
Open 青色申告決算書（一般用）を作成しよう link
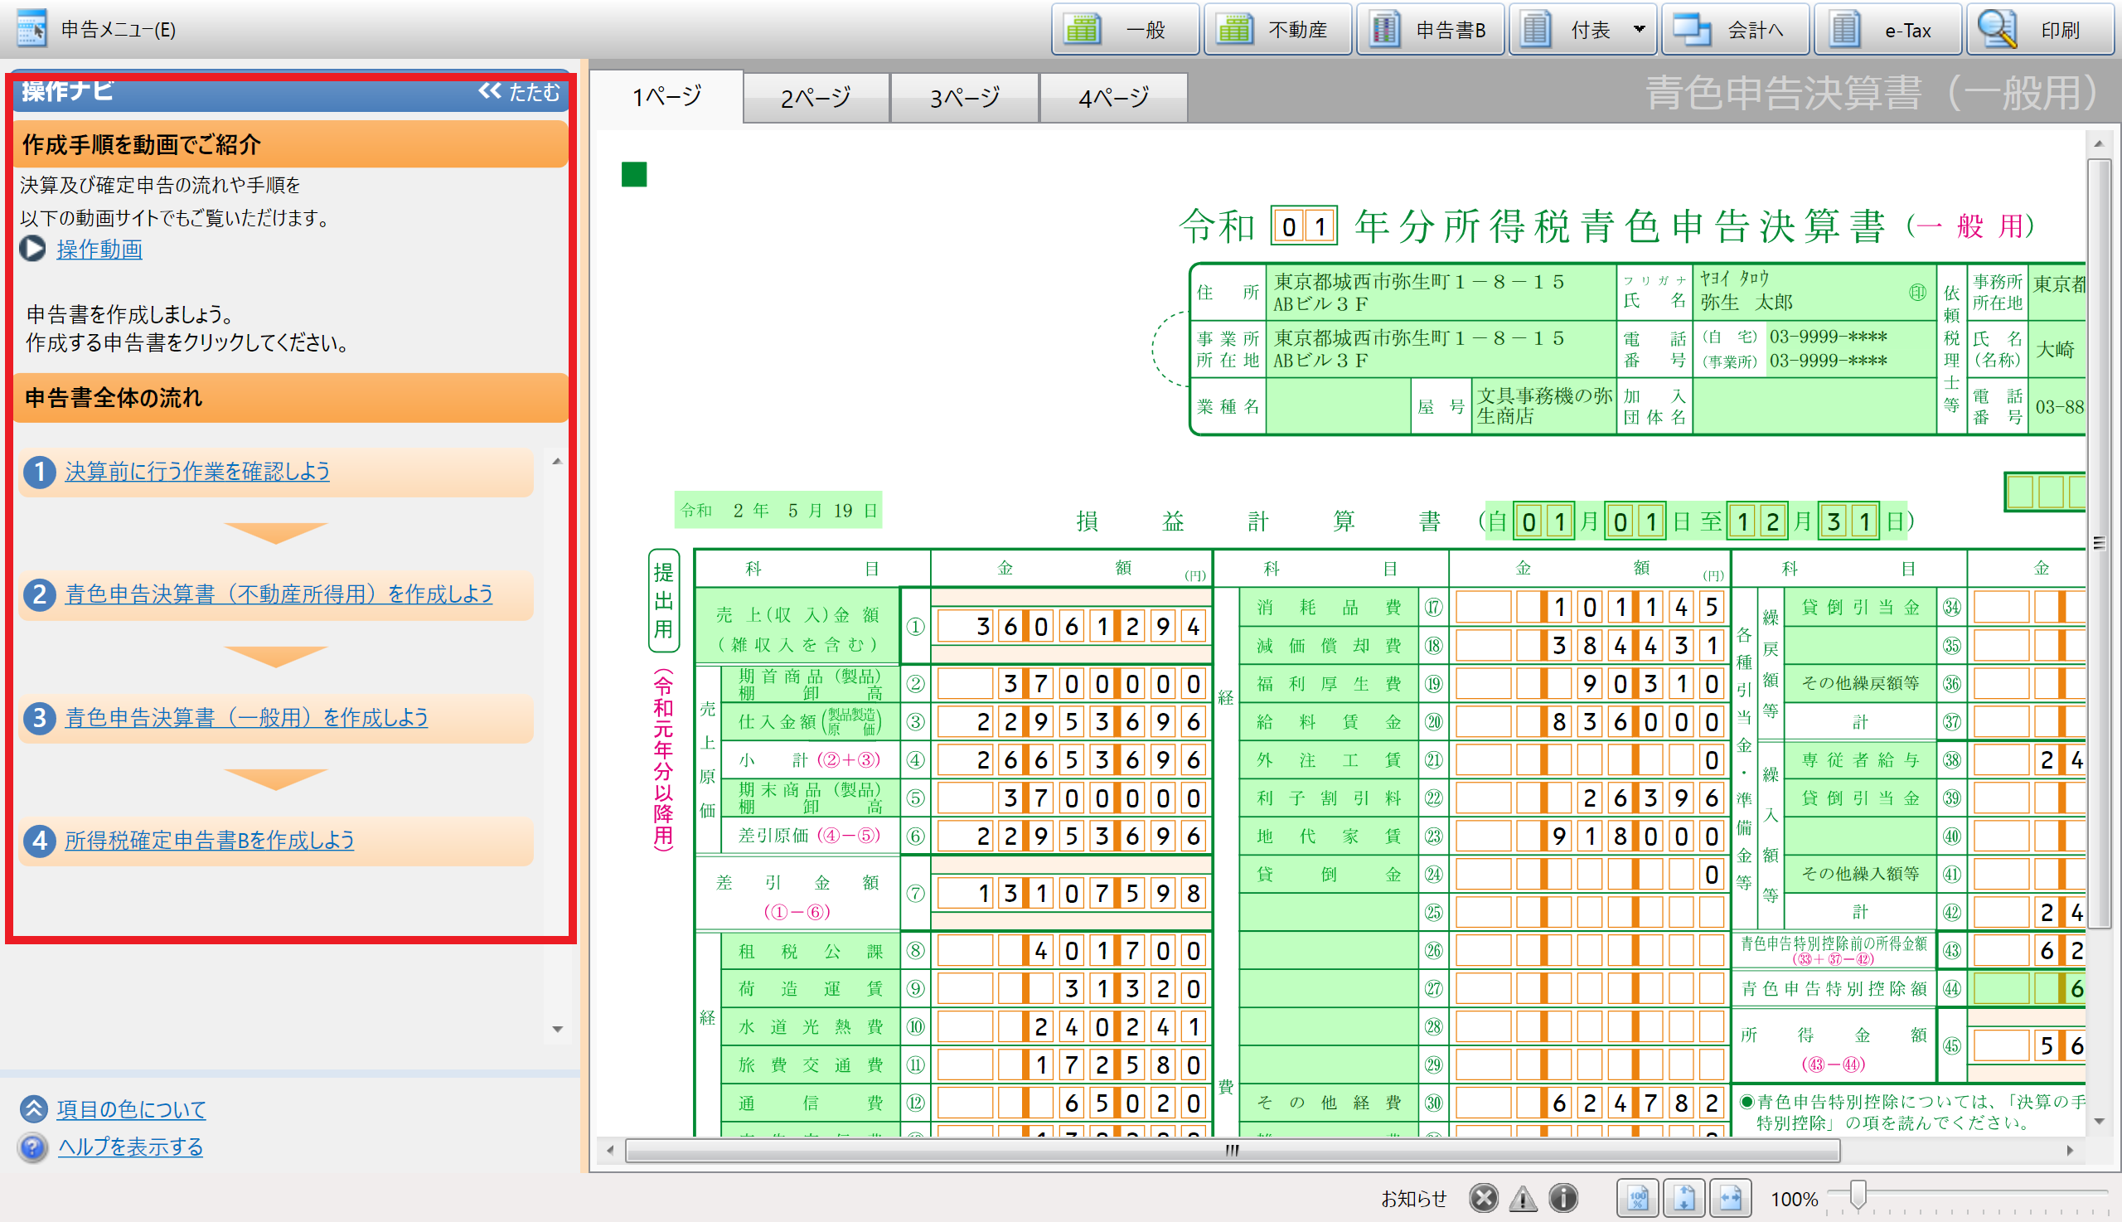tap(247, 718)
